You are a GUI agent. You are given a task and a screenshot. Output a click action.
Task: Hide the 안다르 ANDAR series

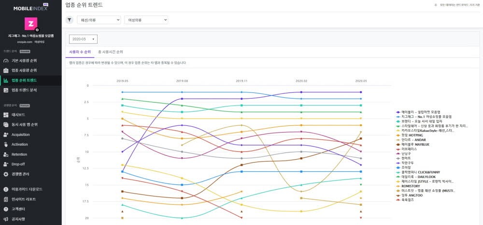pyautogui.click(x=411, y=140)
